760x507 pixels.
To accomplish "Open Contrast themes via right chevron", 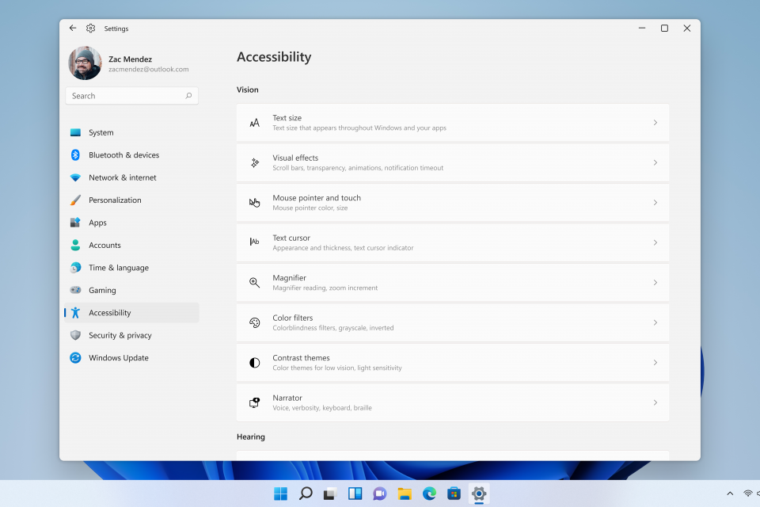I will pos(655,363).
